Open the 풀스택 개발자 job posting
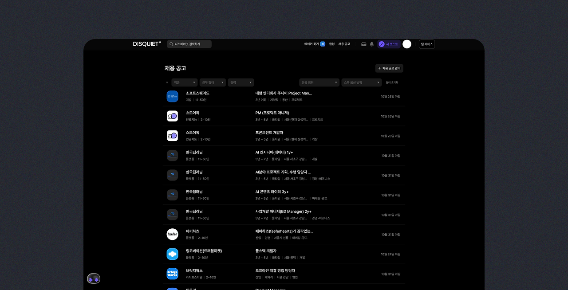568x290 pixels. pos(266,251)
